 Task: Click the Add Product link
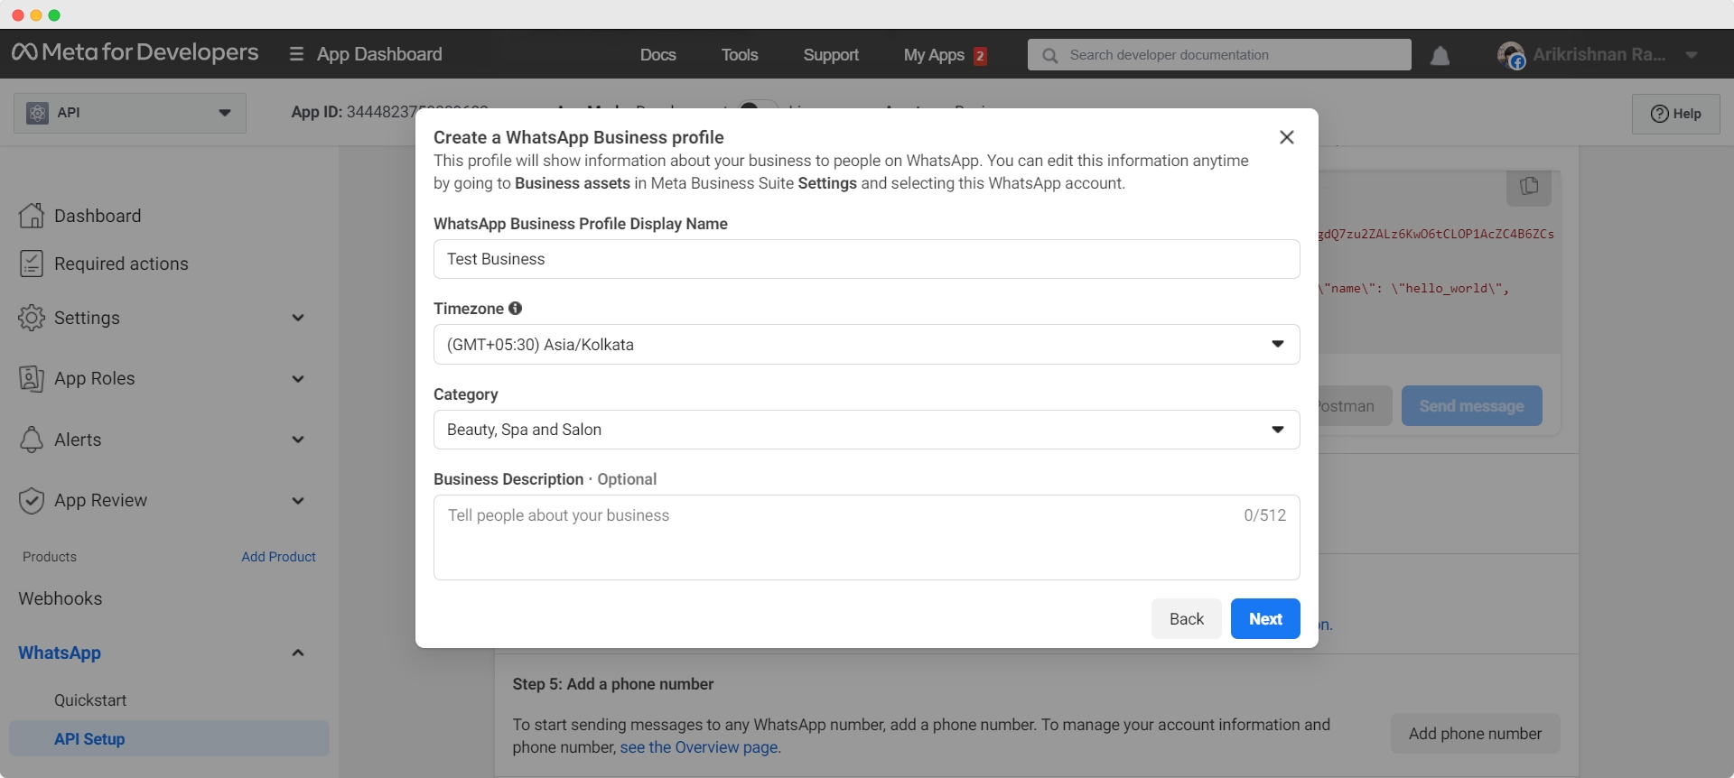[x=278, y=557]
